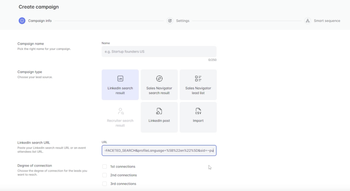350x191 pixels.
Task: Focus the campaign Name input field
Action: [x=159, y=52]
